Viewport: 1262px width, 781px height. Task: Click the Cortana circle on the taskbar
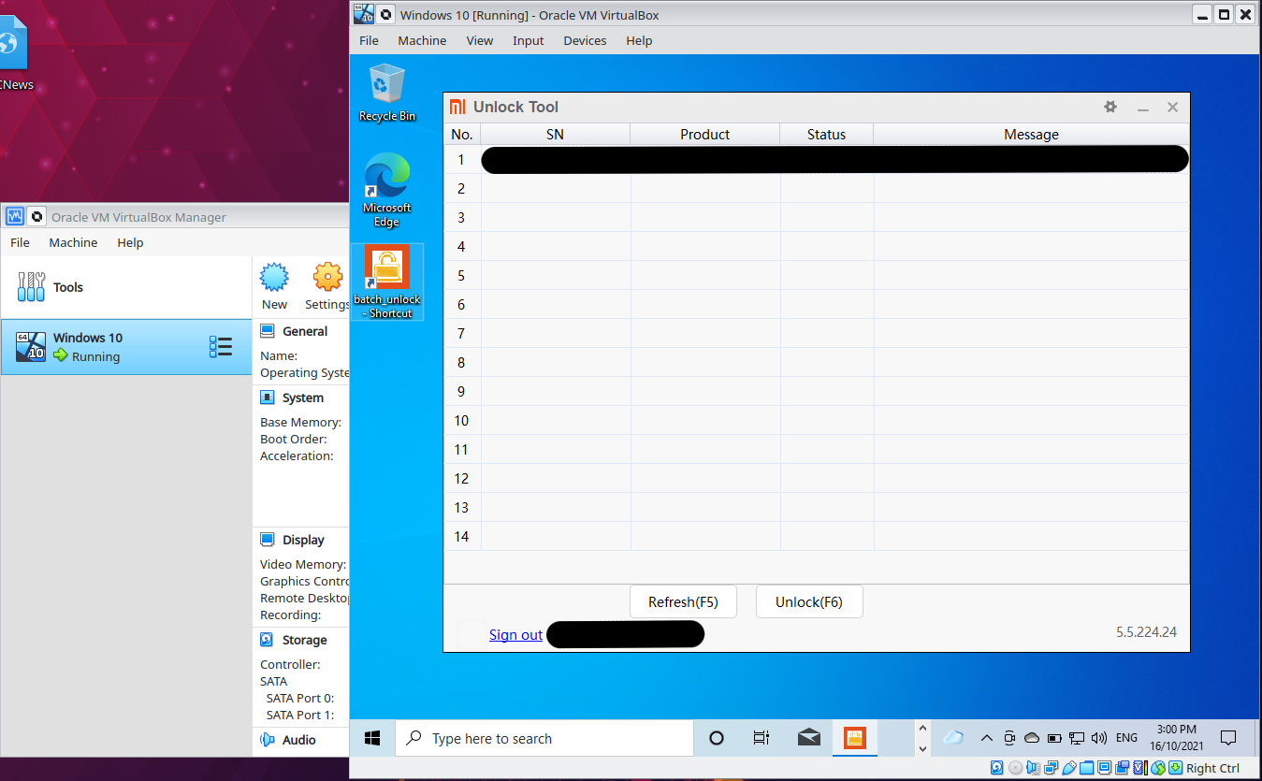(x=717, y=738)
